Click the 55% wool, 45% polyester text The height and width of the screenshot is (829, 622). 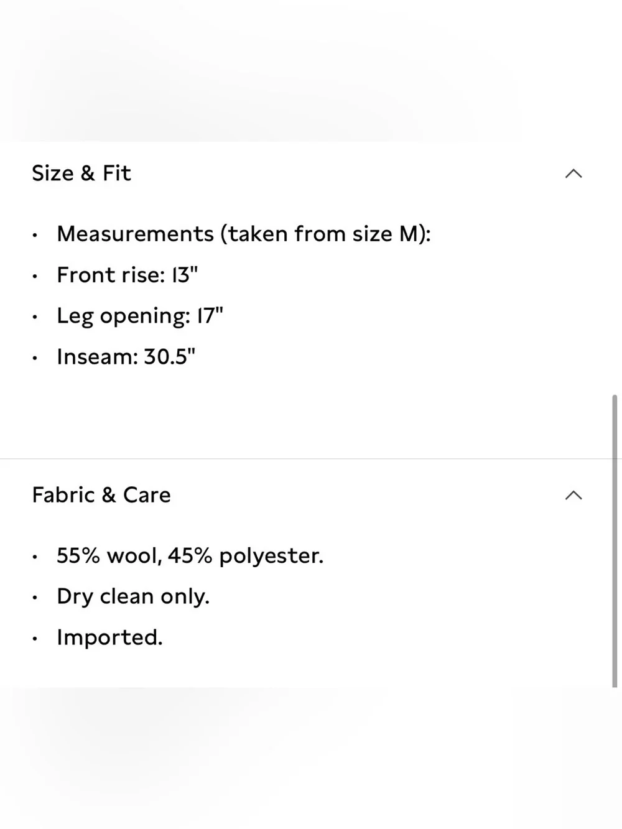pos(190,555)
